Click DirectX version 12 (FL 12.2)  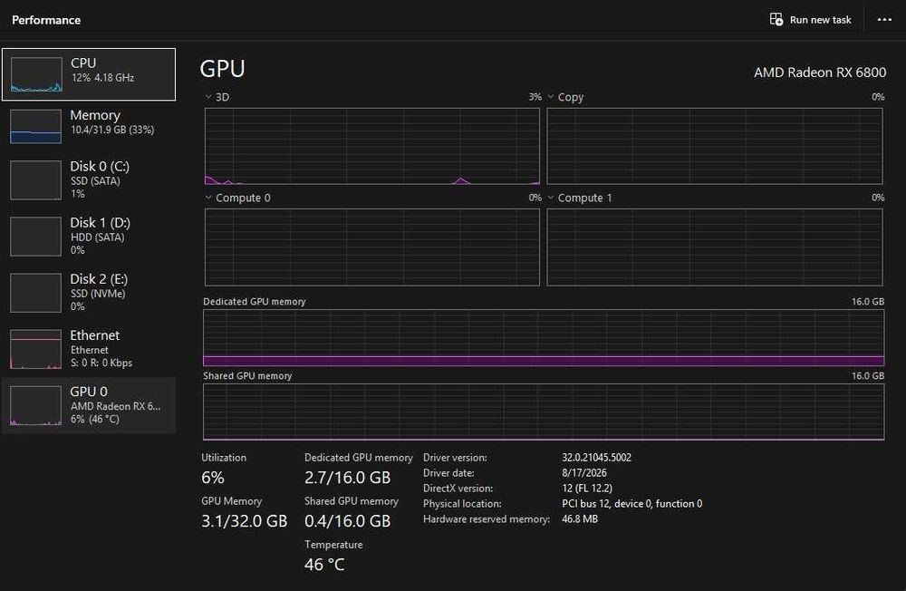pyautogui.click(x=587, y=488)
